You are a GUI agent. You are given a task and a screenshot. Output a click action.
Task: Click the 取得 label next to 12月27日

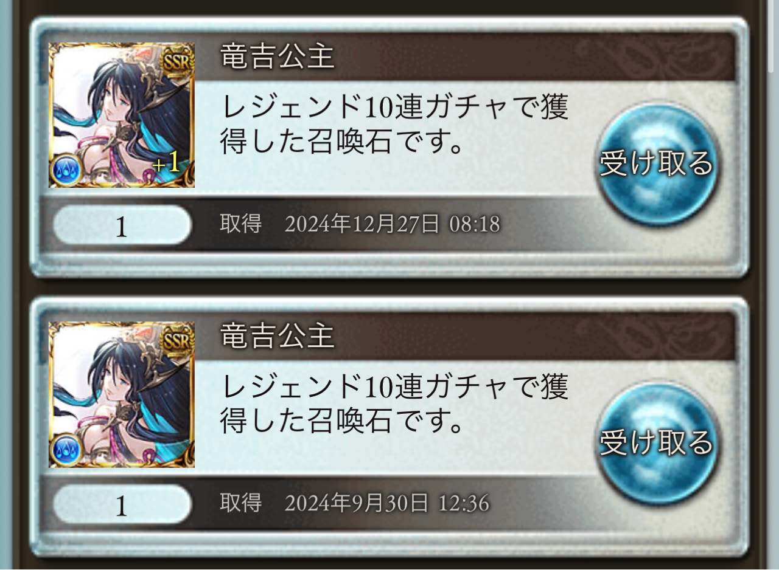coord(241,224)
